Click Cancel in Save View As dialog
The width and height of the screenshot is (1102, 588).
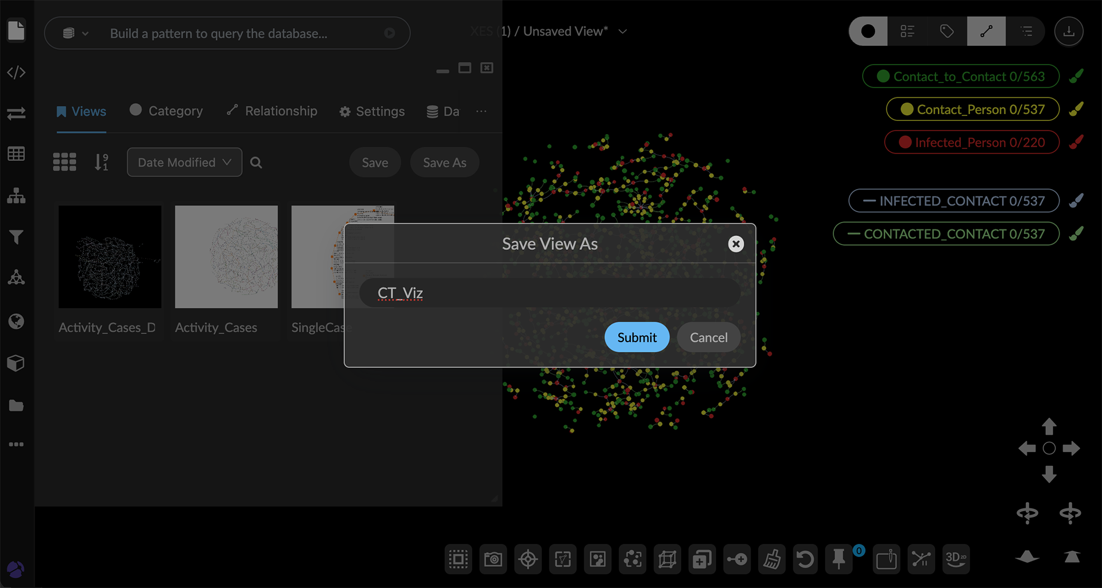click(x=708, y=337)
